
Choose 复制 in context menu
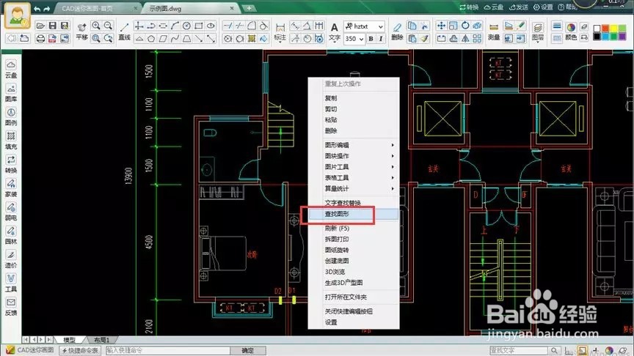click(354, 98)
